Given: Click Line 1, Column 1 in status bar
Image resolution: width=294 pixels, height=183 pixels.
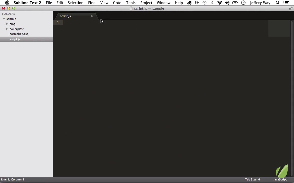Looking at the screenshot, I should [x=13, y=179].
